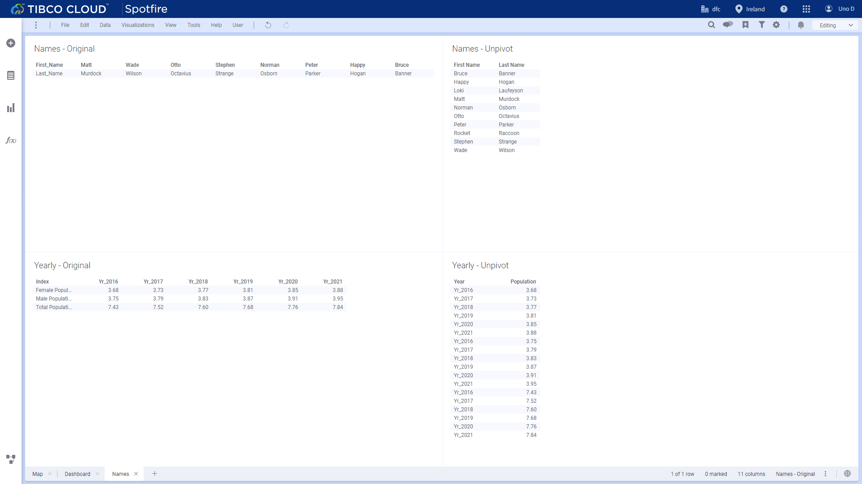Image resolution: width=862 pixels, height=484 pixels.
Task: Click the Spotfire product name
Action: [146, 9]
